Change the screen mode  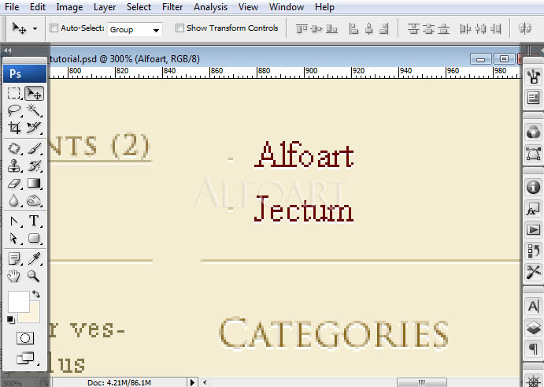(26, 358)
